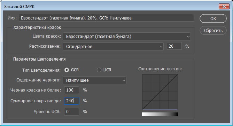
Task: Open the Цвета красок dropdown
Action: [x=127, y=37]
